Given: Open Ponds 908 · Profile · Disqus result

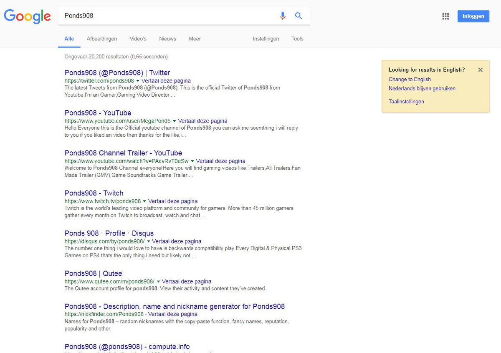Looking at the screenshot, I should pos(109,233).
